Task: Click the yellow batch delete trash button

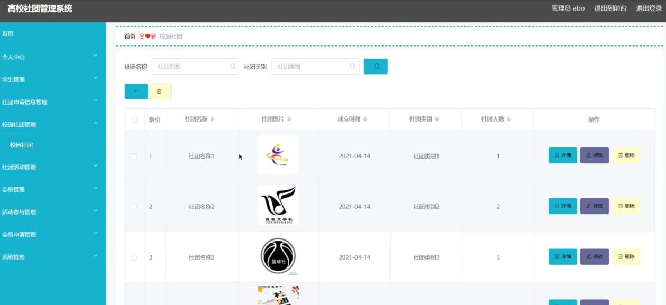Action: click(160, 91)
